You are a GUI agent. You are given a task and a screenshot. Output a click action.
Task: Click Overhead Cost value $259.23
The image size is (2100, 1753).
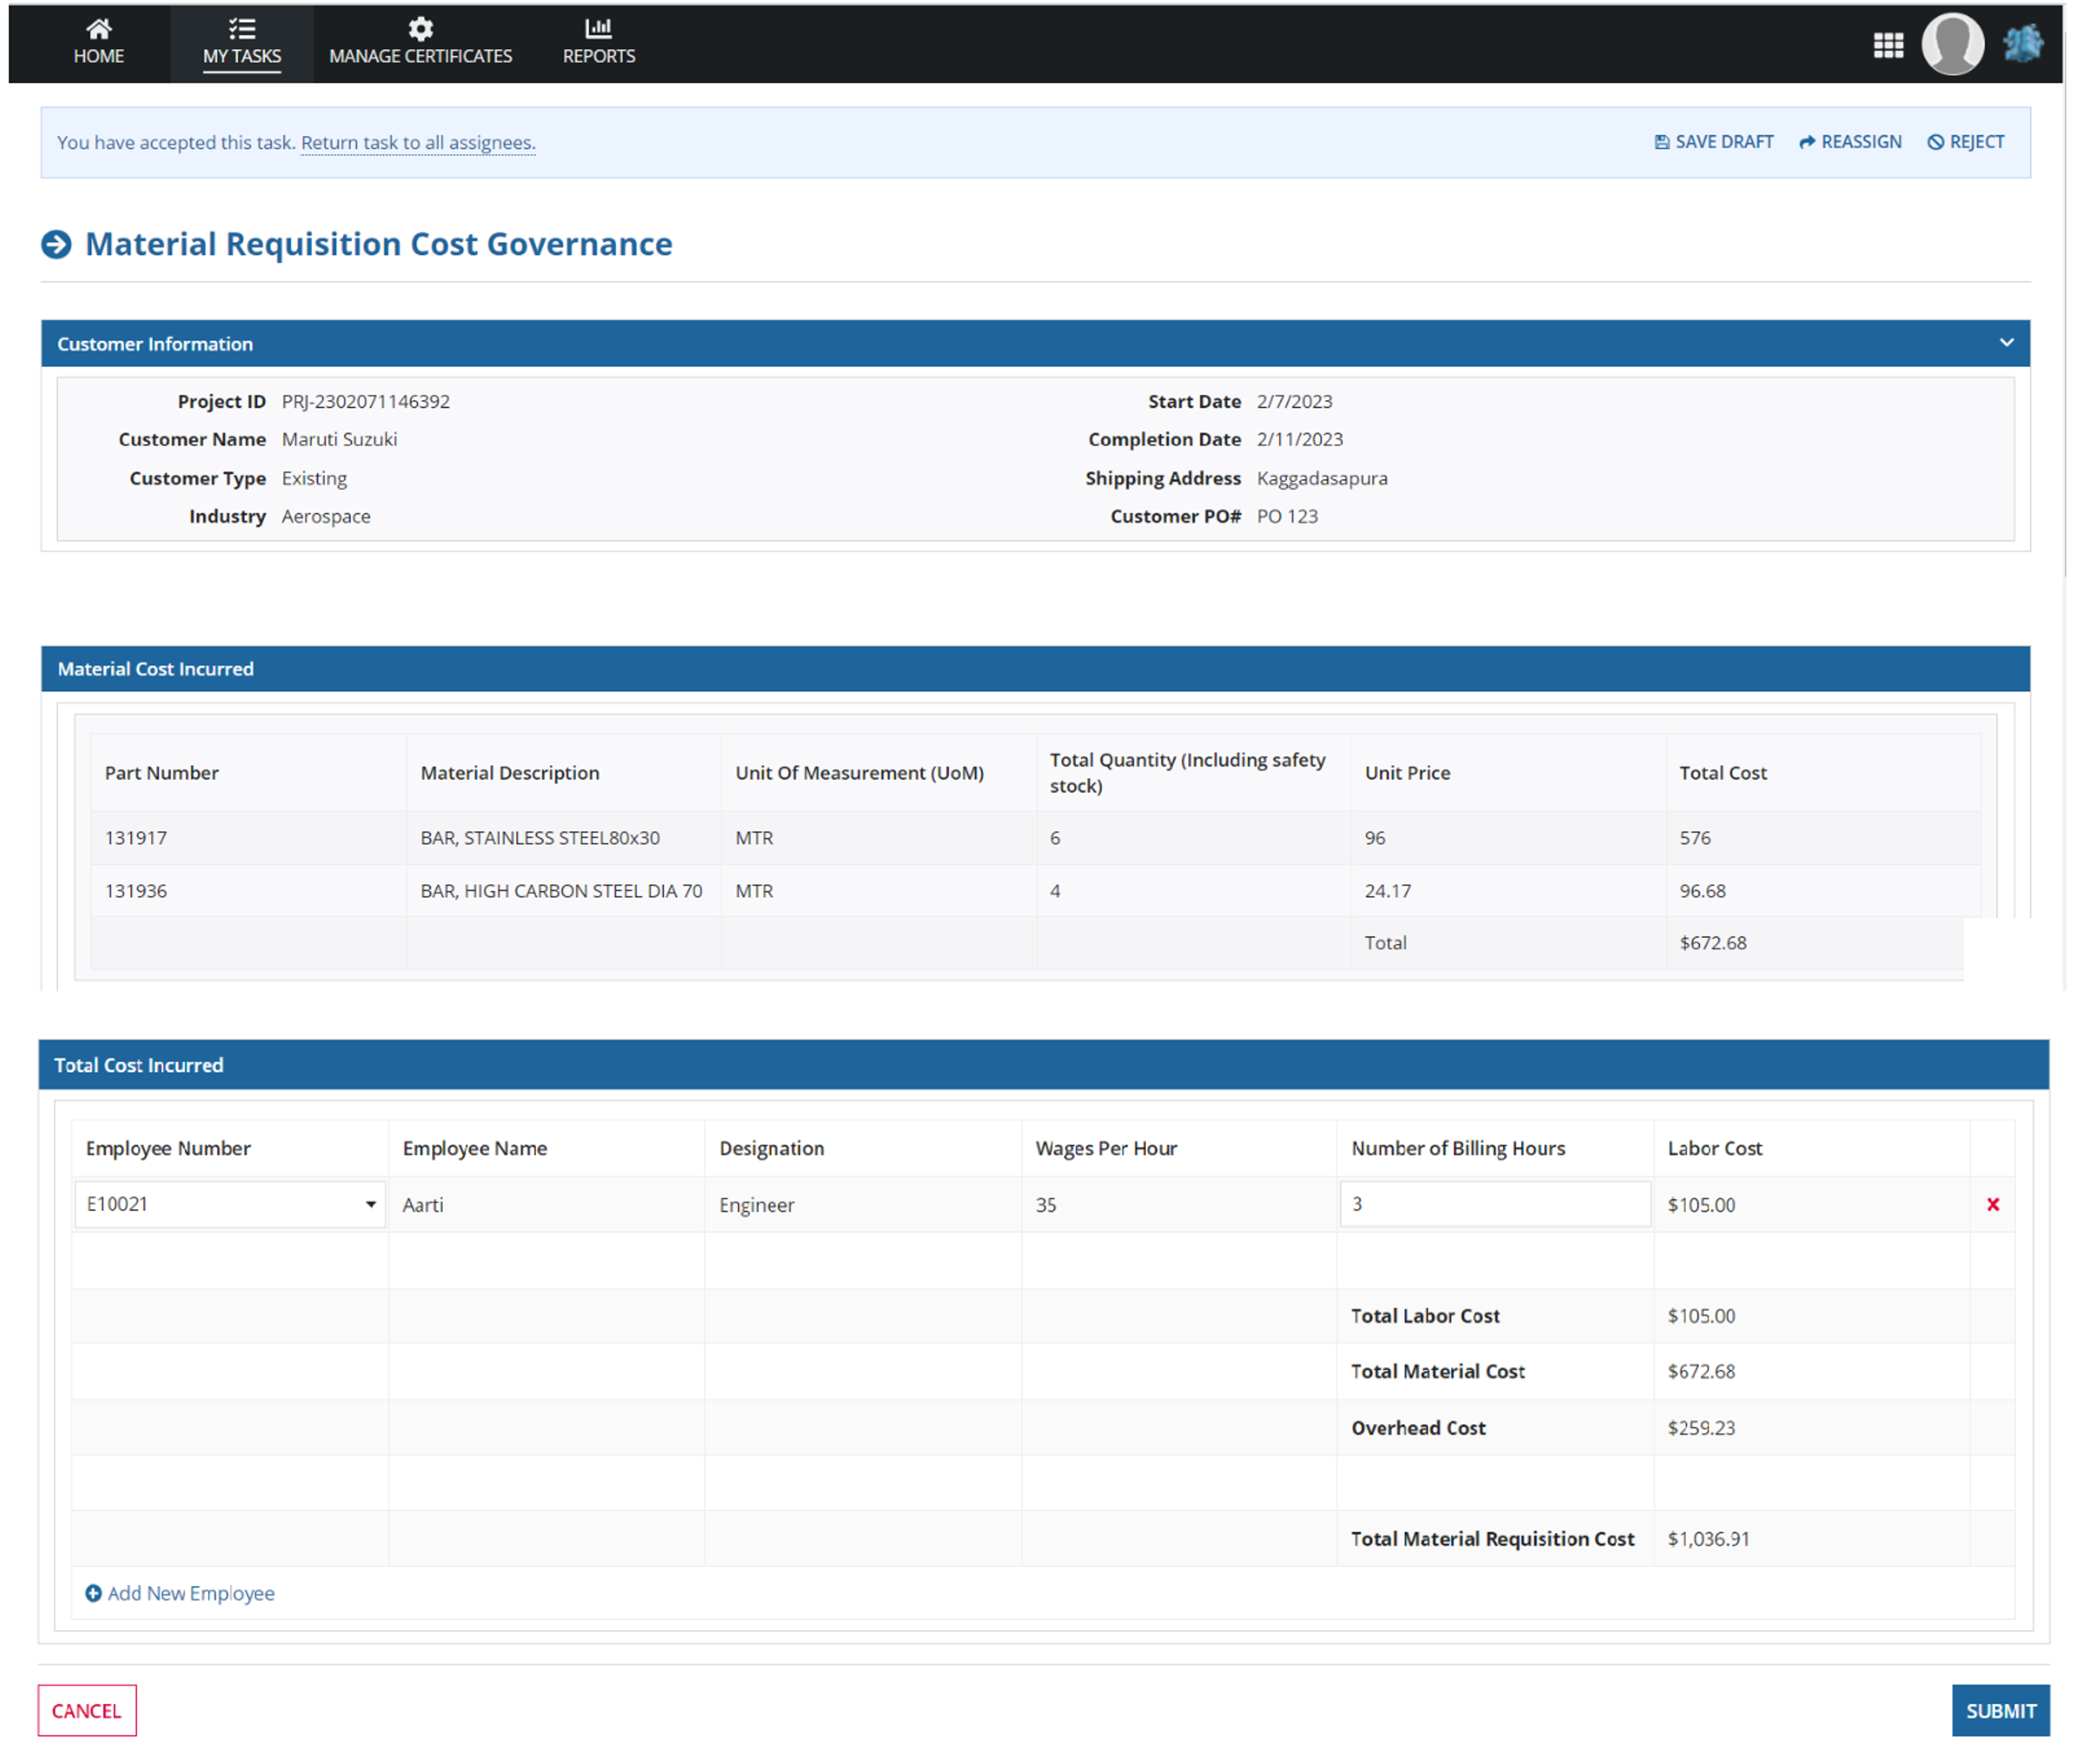1701,1428
